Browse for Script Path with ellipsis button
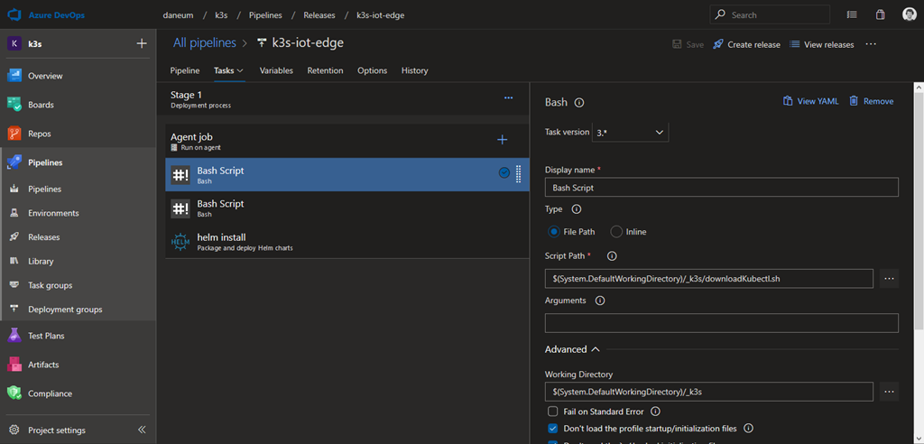 click(x=889, y=278)
